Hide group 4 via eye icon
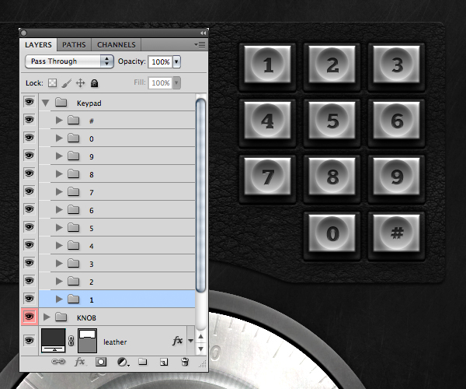The height and width of the screenshot is (389, 466). [x=30, y=245]
